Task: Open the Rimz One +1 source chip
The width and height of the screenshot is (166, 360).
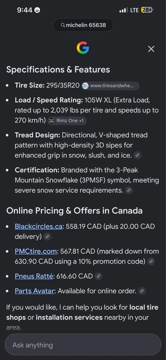Action: [x=67, y=121]
